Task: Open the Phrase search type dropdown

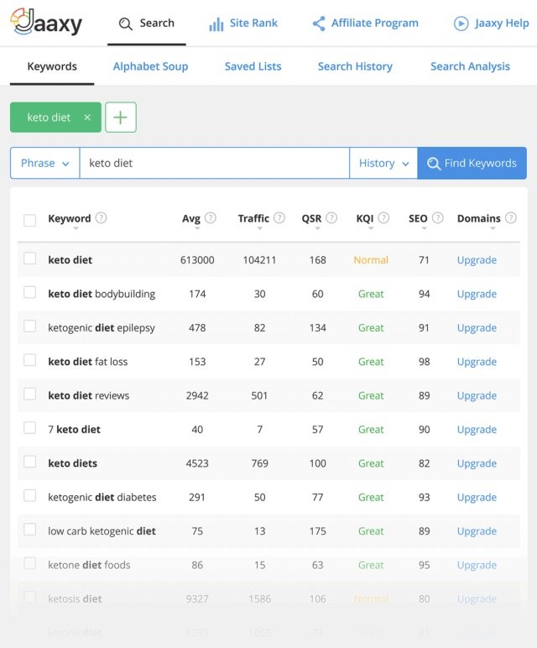Action: click(44, 164)
